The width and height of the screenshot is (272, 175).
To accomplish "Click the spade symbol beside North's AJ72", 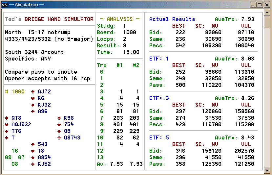I will tap(33, 92).
